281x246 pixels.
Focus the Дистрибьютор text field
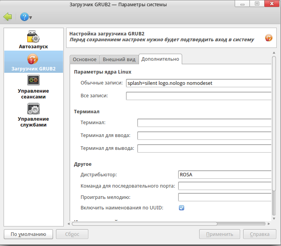(224, 174)
